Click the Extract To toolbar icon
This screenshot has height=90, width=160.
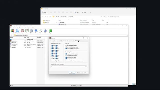click(17, 31)
